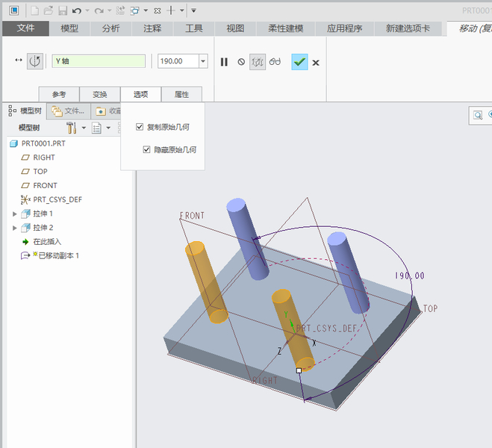Viewport: 492px width, 448px height.
Task: Cancel the feature with X button
Action: pos(316,63)
